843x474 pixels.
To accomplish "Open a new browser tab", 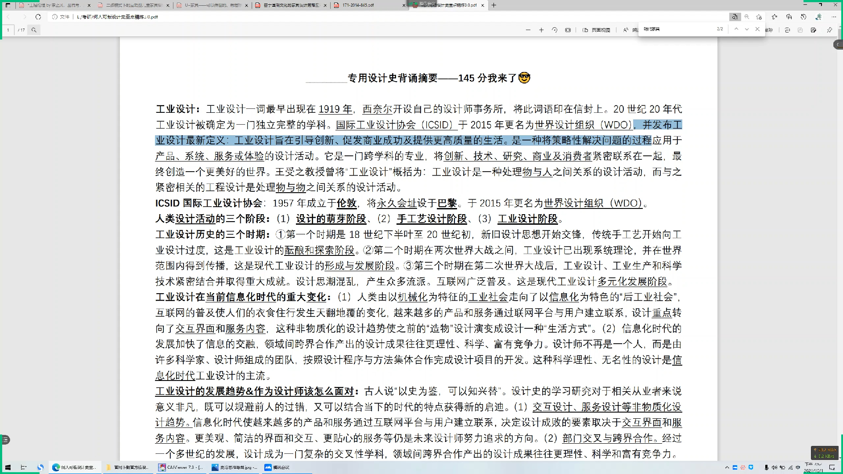I will pyautogui.click(x=494, y=5).
